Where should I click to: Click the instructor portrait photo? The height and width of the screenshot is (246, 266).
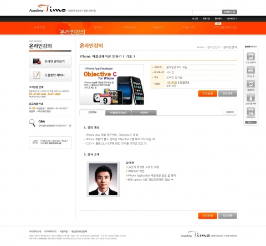(103, 179)
